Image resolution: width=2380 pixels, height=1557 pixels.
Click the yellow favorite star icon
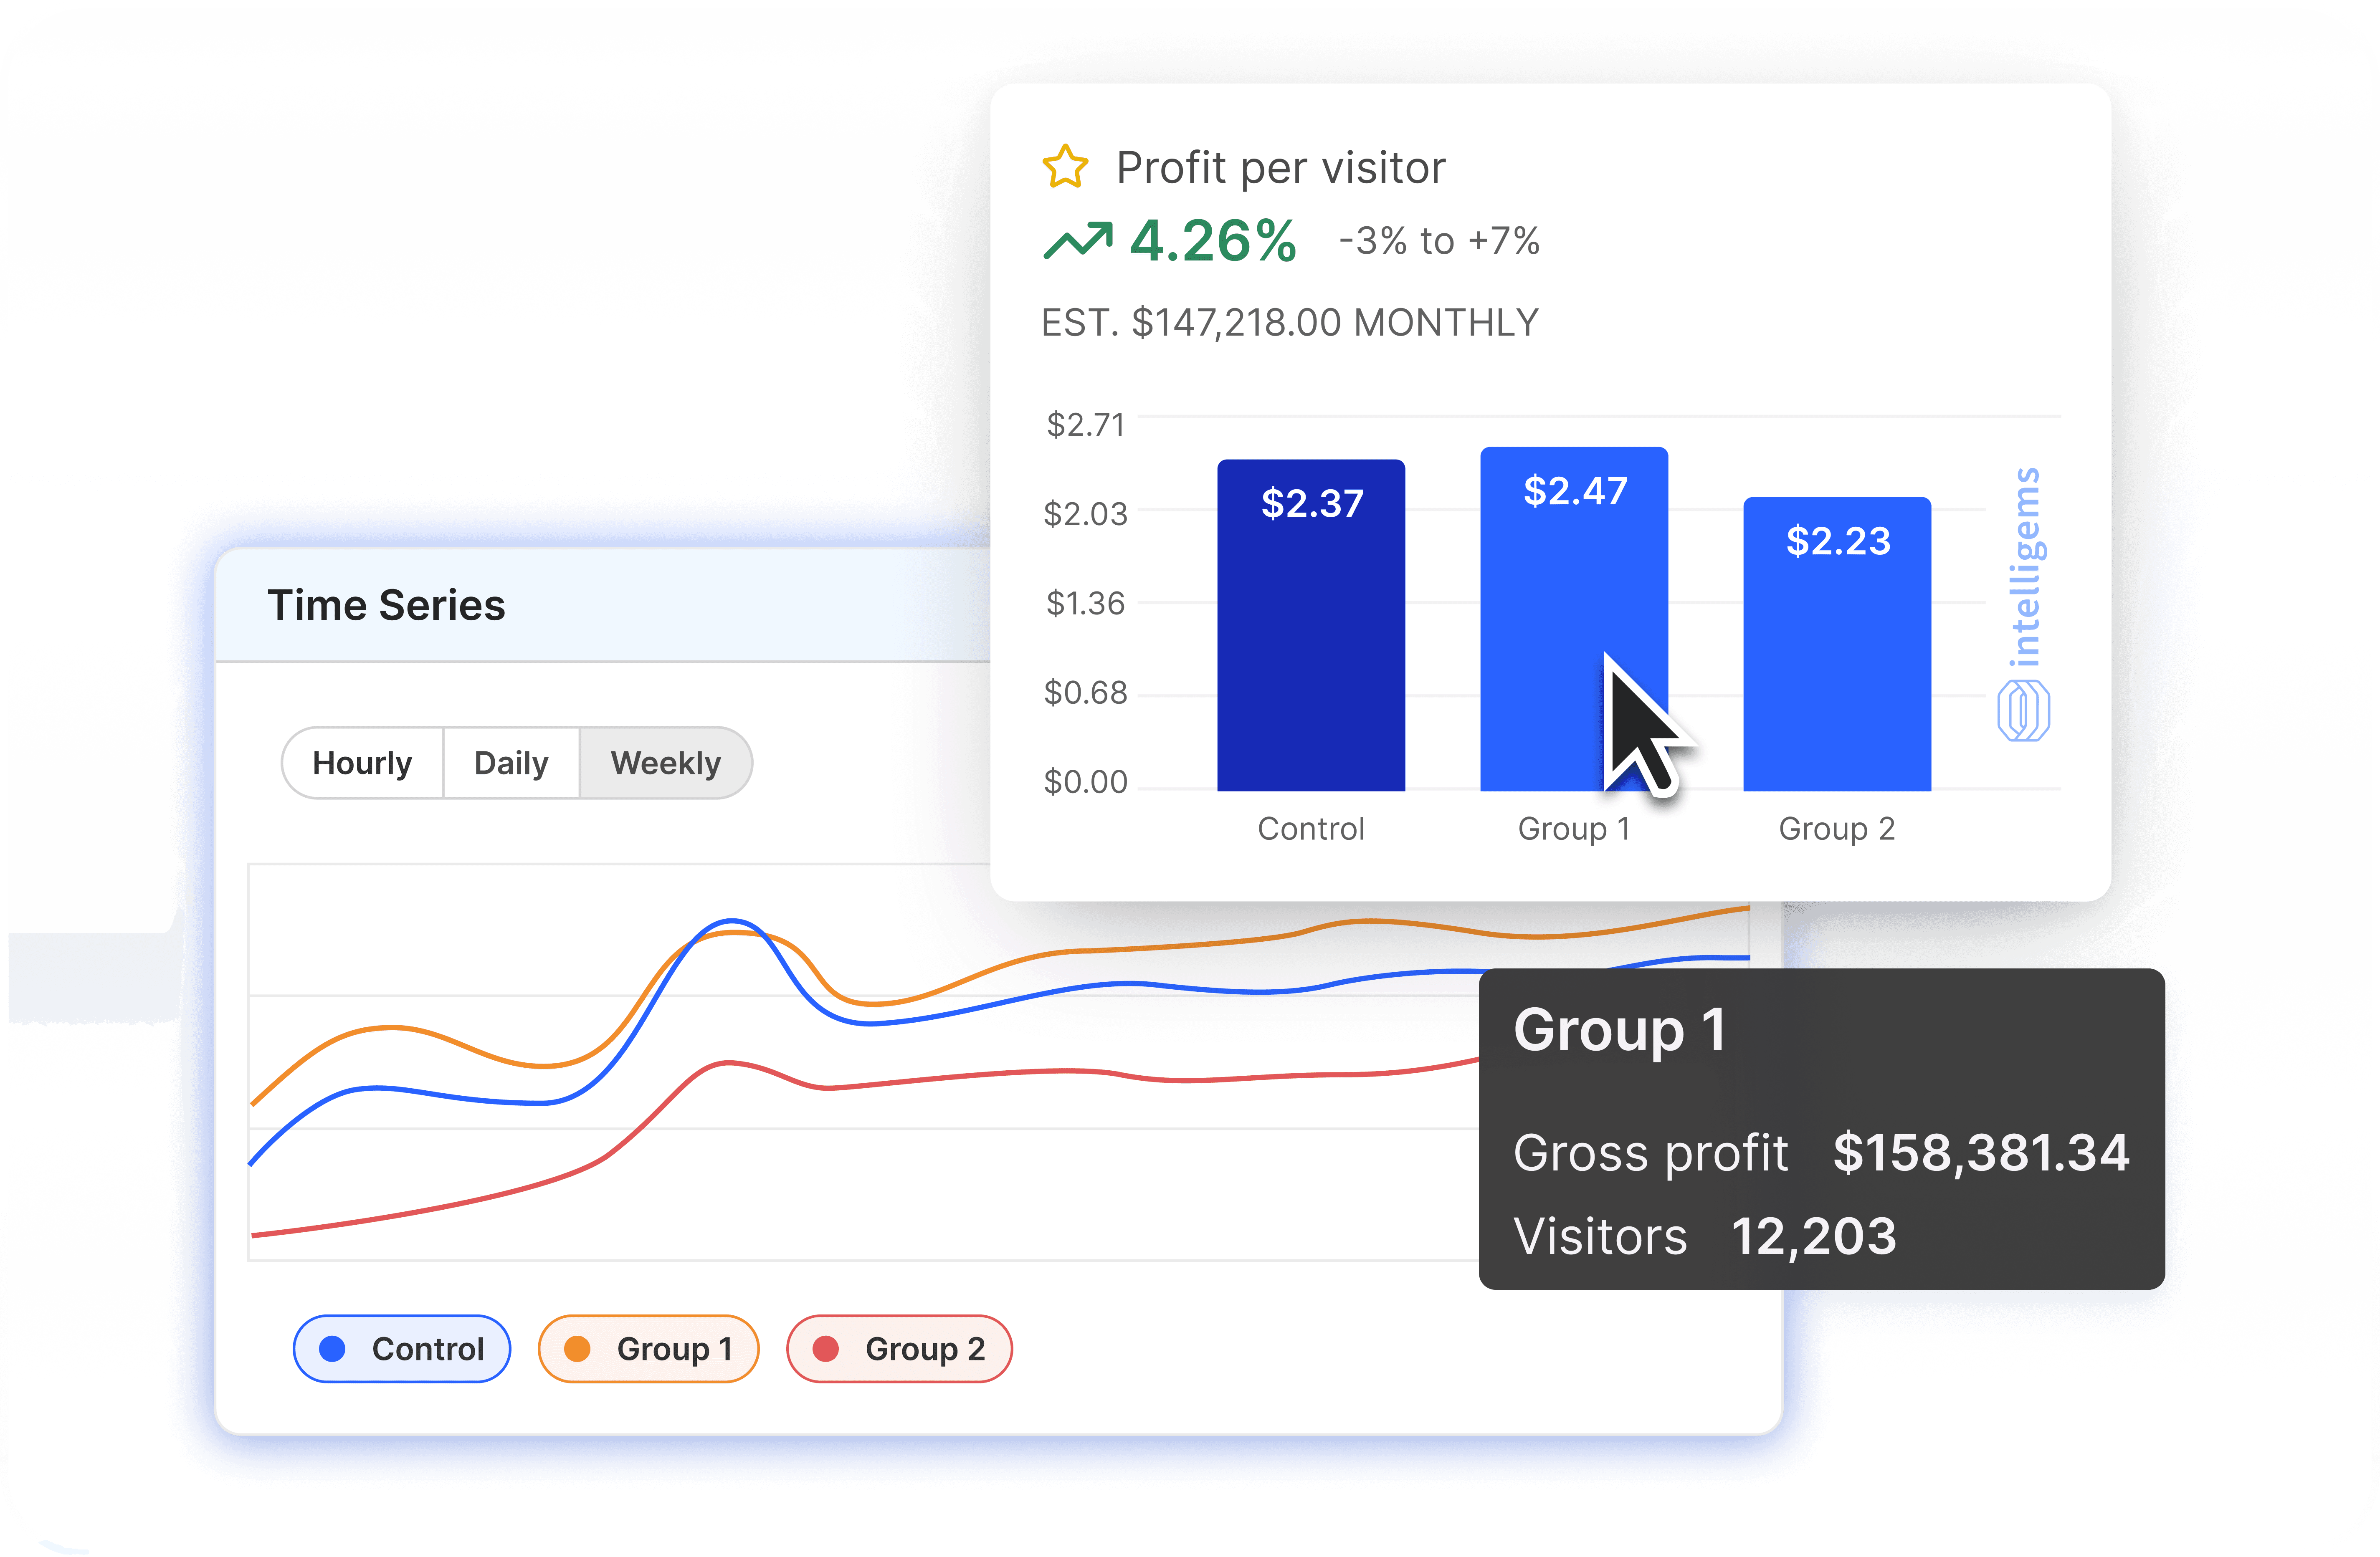pos(1065,167)
